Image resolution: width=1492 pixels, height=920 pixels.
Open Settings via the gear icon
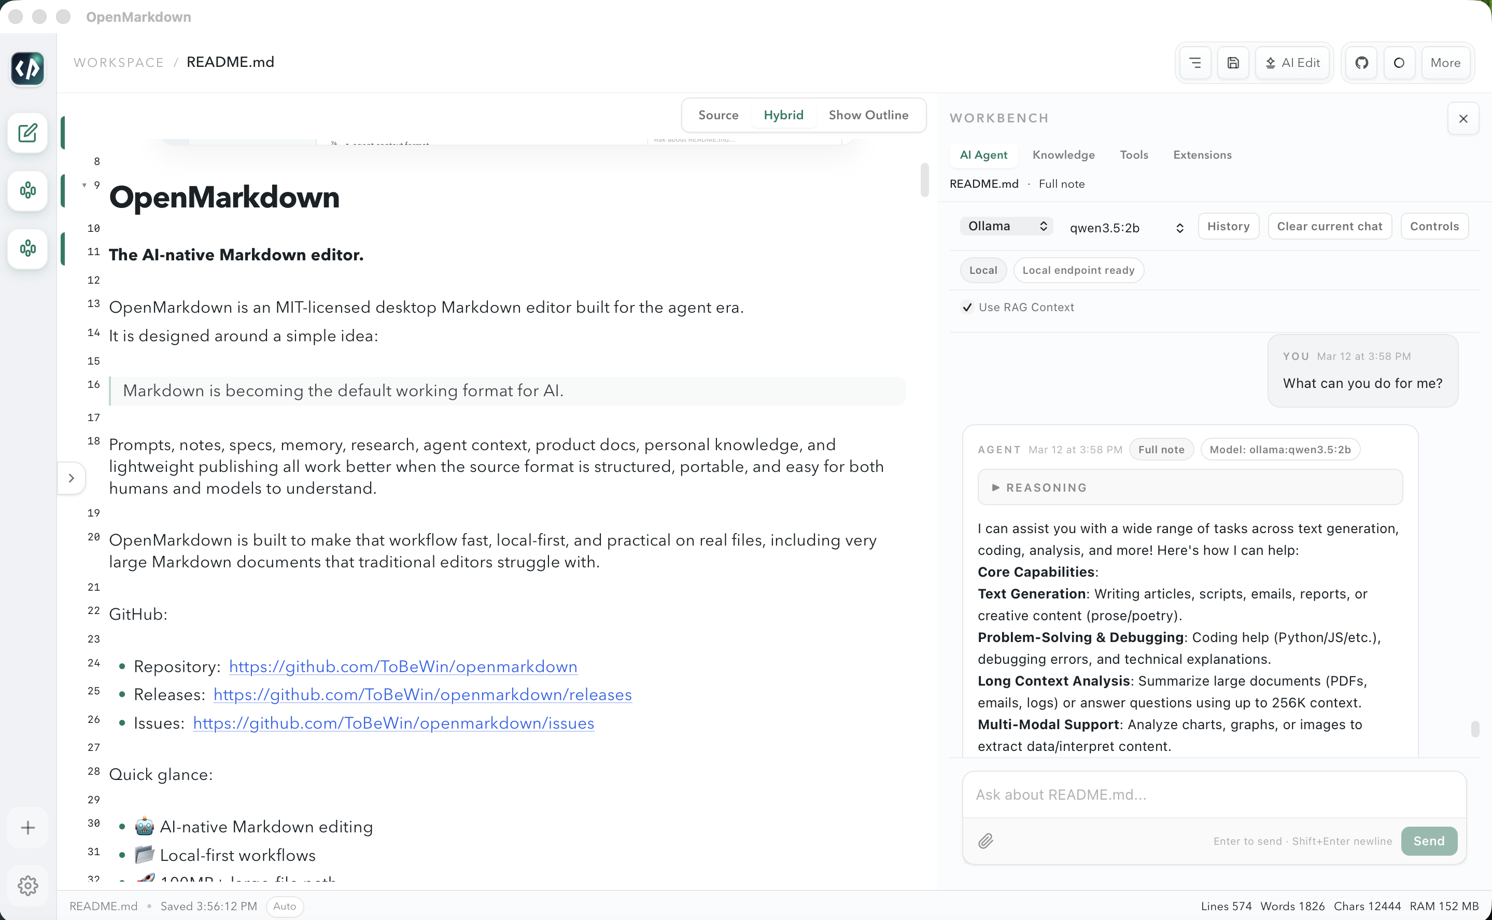27,885
